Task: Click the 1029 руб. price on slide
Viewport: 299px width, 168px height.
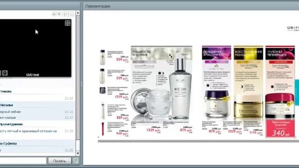Action: (x=235, y=132)
